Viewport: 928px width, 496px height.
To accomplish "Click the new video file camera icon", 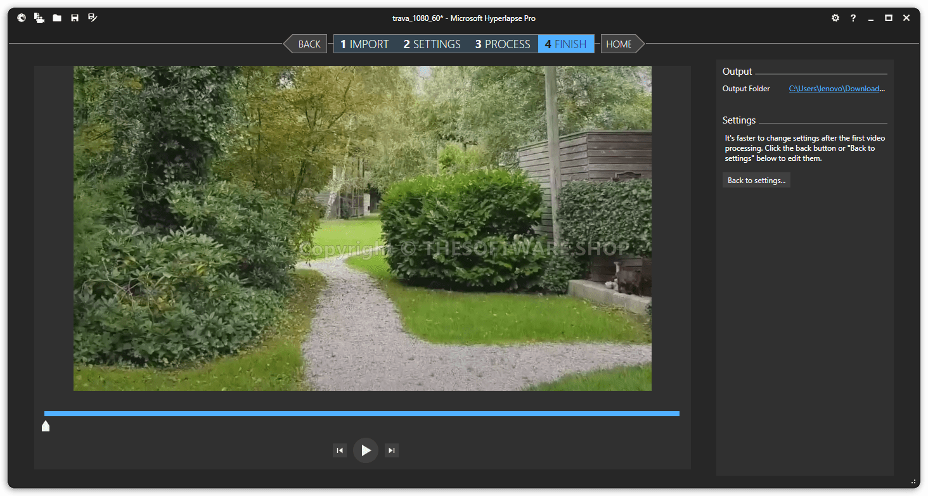I will (x=39, y=18).
